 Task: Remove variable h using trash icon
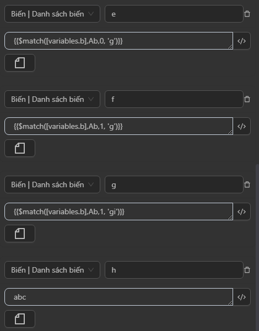click(x=247, y=270)
